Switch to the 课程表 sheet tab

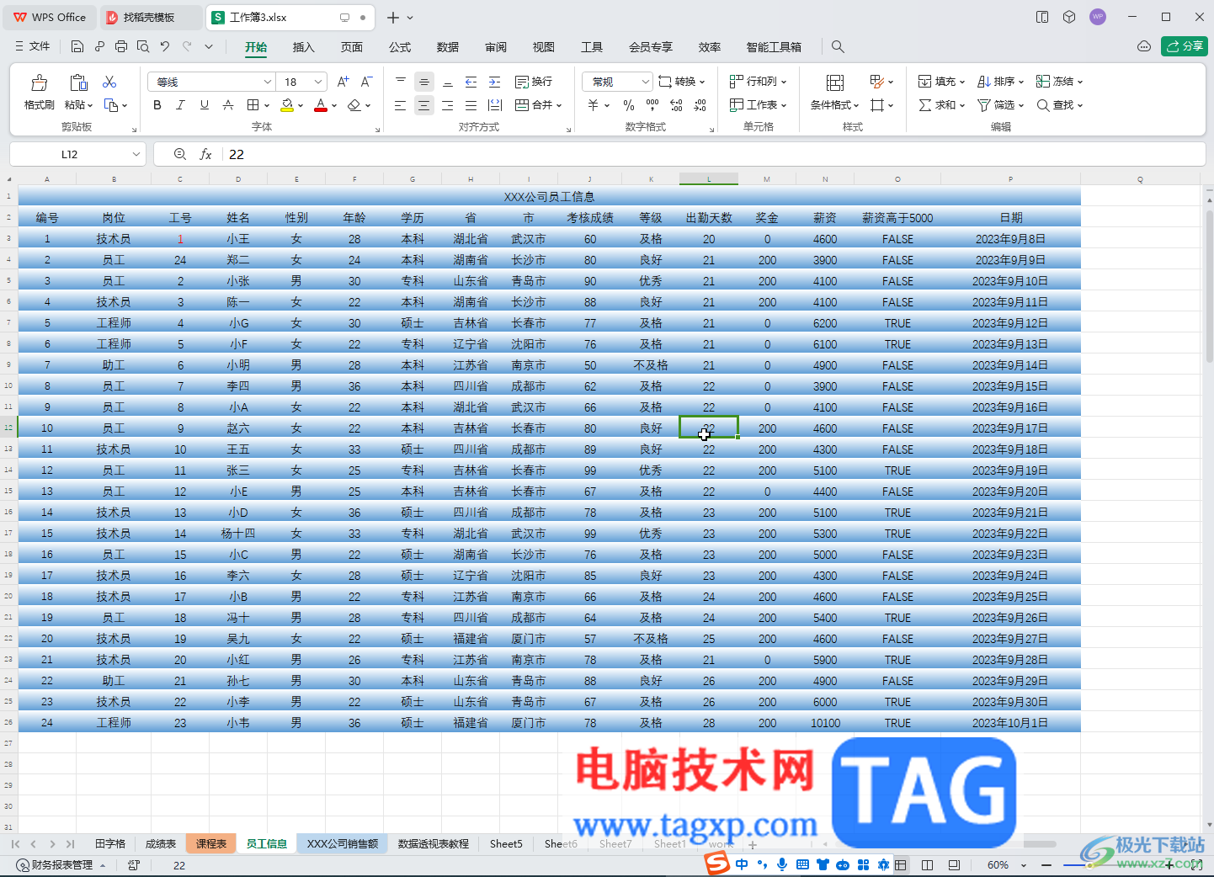(x=211, y=843)
